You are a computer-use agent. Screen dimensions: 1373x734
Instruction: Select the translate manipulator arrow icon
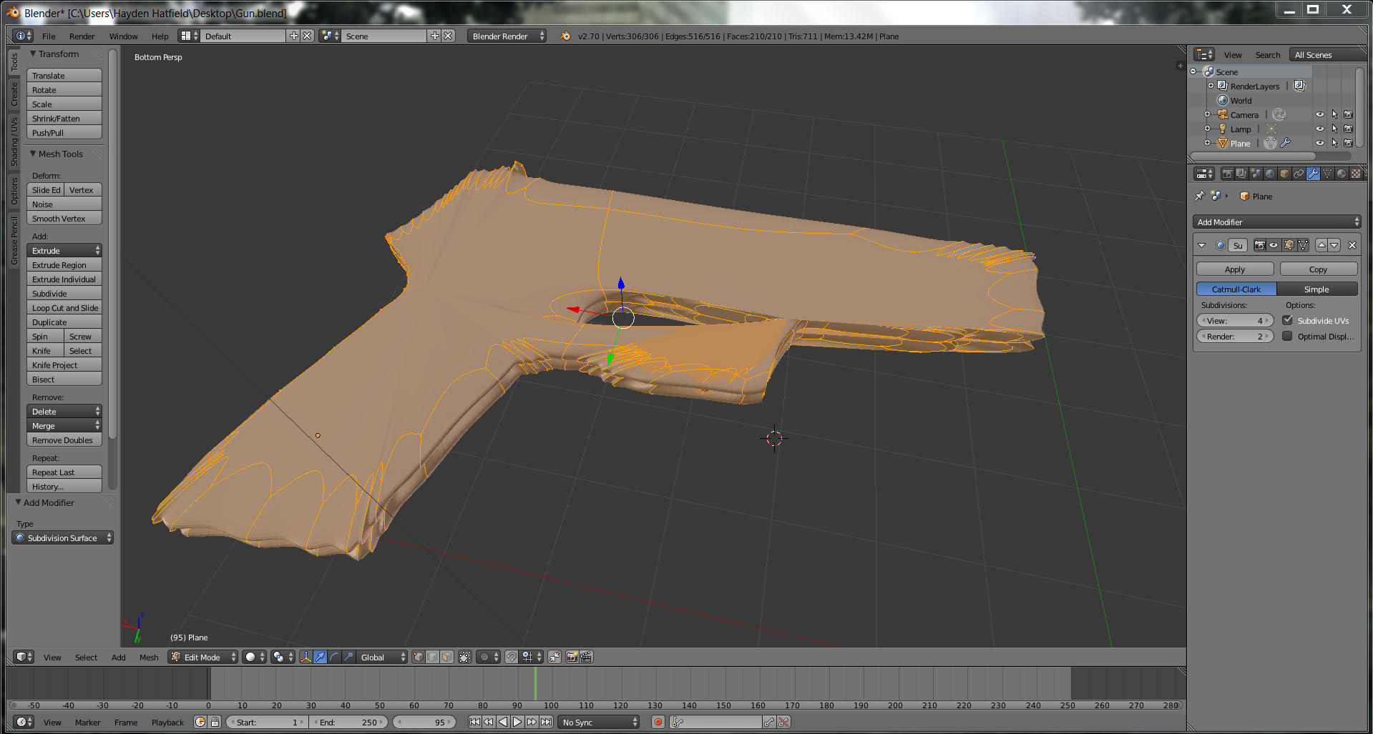(320, 657)
